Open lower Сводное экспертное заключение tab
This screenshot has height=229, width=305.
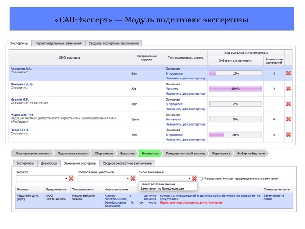click(127, 163)
